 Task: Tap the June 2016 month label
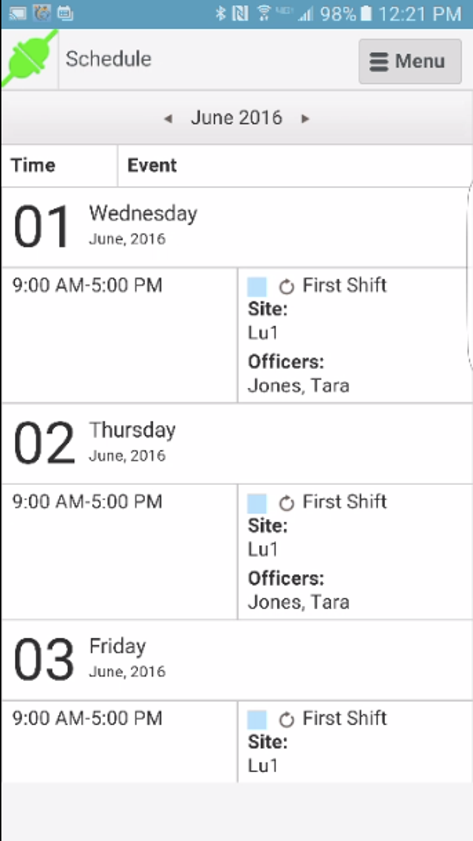(236, 118)
